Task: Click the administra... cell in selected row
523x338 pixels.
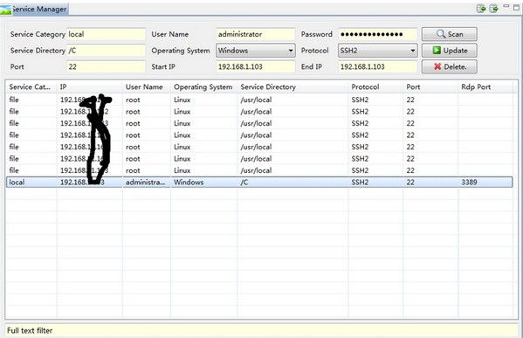Action: point(147,183)
